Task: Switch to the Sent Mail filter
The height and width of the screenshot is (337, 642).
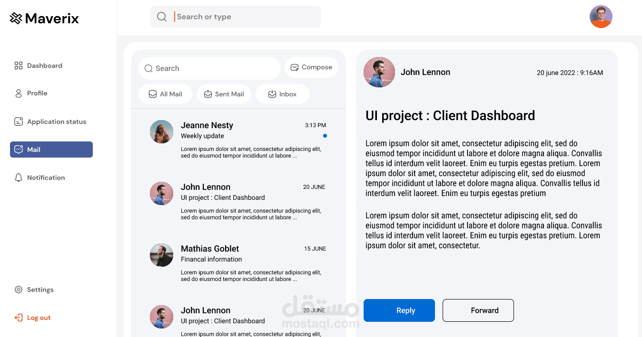Action: coord(224,94)
